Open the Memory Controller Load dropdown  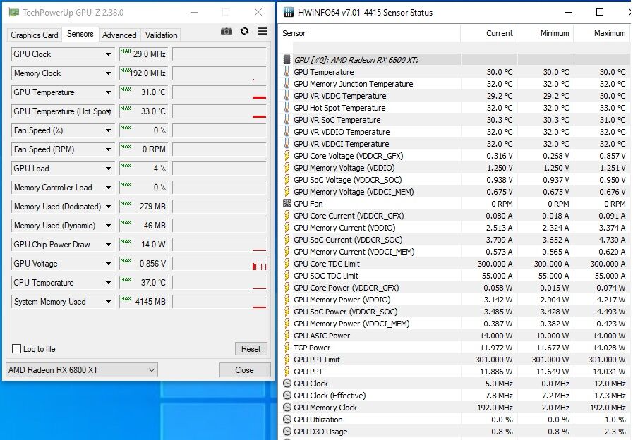108,188
